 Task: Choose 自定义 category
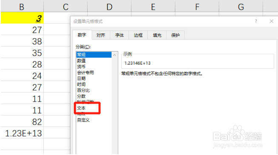click(x=83, y=120)
